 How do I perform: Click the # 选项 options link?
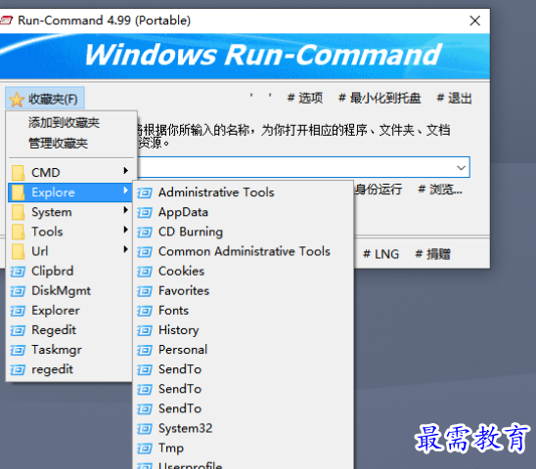305,98
